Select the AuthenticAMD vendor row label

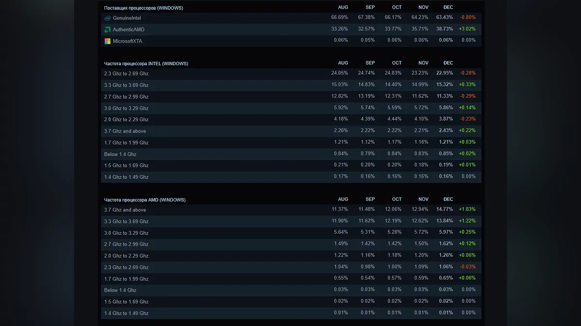[129, 29]
